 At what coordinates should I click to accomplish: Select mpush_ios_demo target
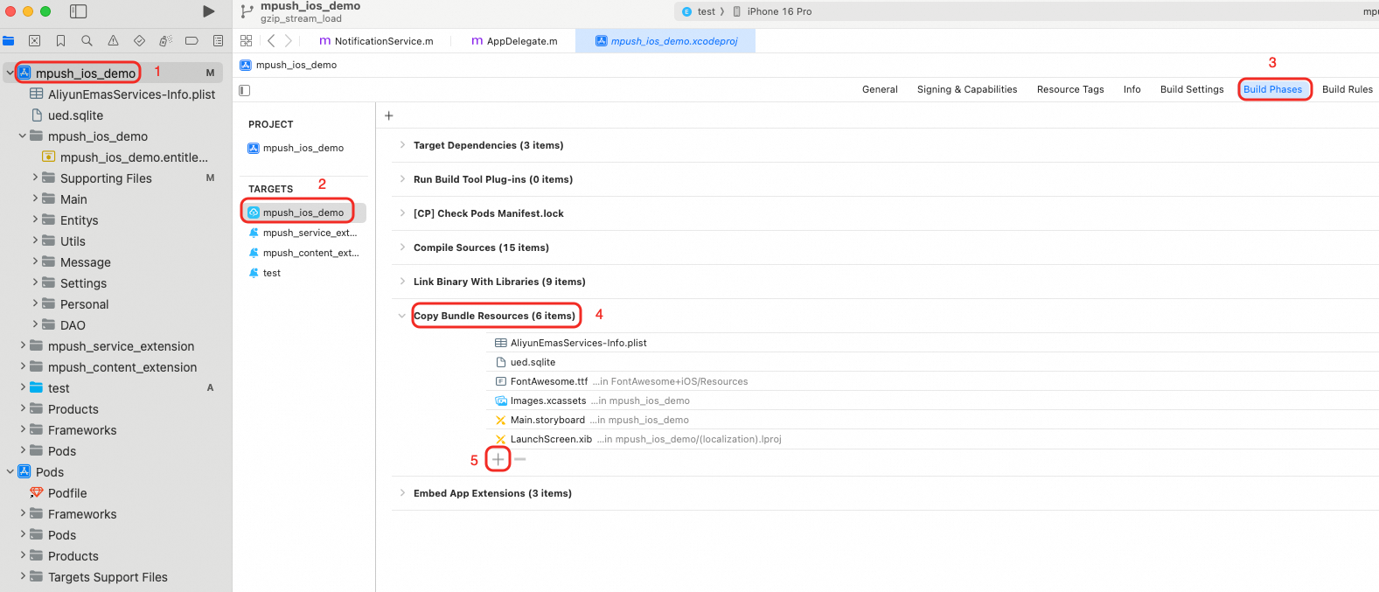[x=303, y=212]
